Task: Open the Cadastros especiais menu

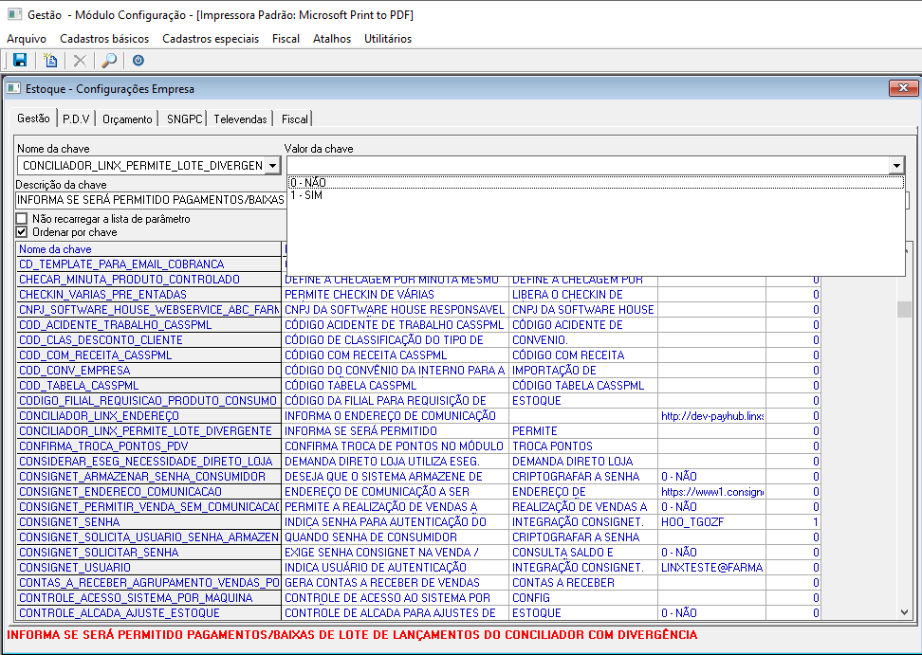Action: 210,39
